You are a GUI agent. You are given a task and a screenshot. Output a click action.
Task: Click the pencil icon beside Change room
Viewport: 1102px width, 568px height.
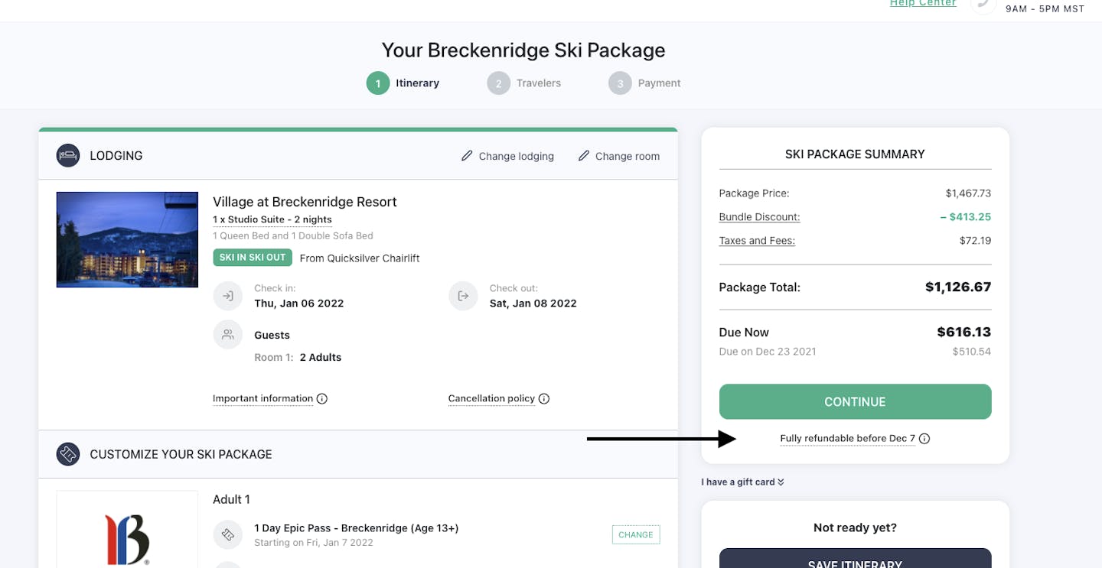pyautogui.click(x=583, y=156)
